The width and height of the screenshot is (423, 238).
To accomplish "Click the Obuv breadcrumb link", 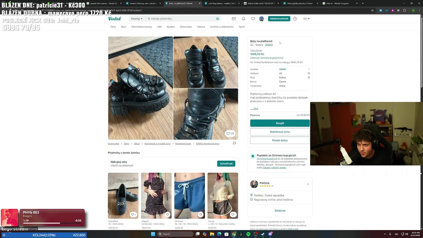I will [137, 144].
